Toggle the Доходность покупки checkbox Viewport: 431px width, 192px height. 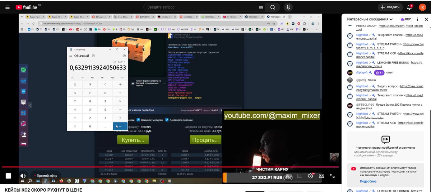138,120
